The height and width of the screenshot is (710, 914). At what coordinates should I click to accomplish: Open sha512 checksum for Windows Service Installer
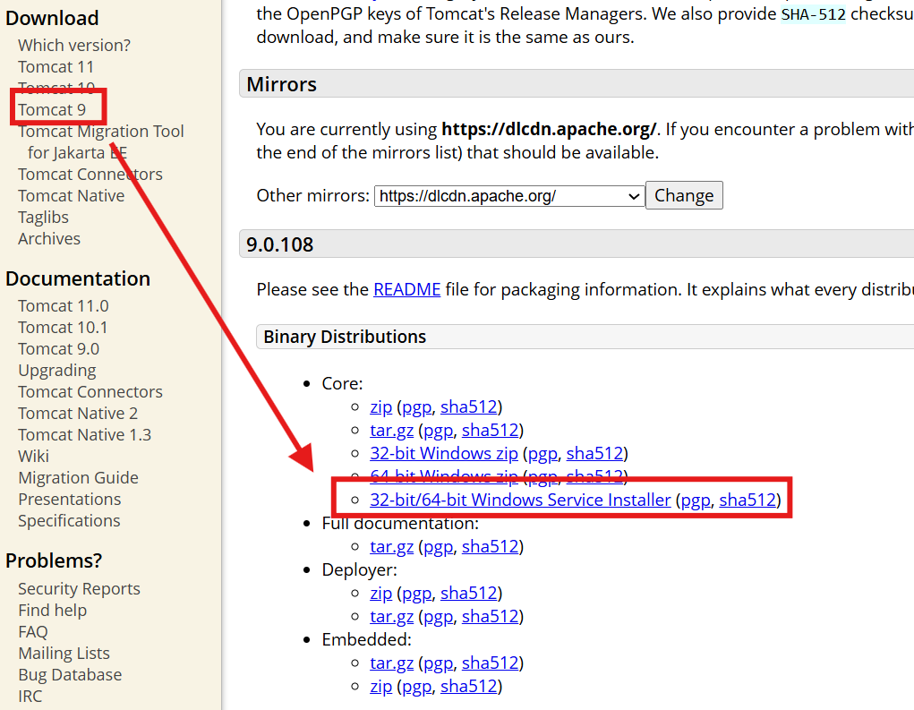tap(747, 500)
